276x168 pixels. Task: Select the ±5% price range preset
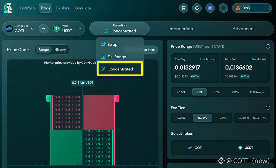[x=217, y=92]
